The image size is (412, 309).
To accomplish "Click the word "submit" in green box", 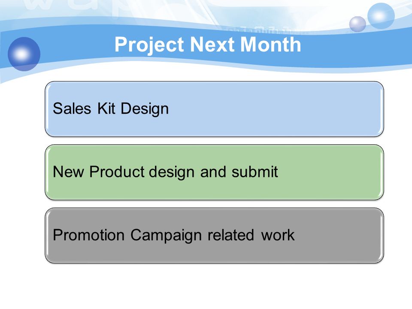I will pos(254,172).
